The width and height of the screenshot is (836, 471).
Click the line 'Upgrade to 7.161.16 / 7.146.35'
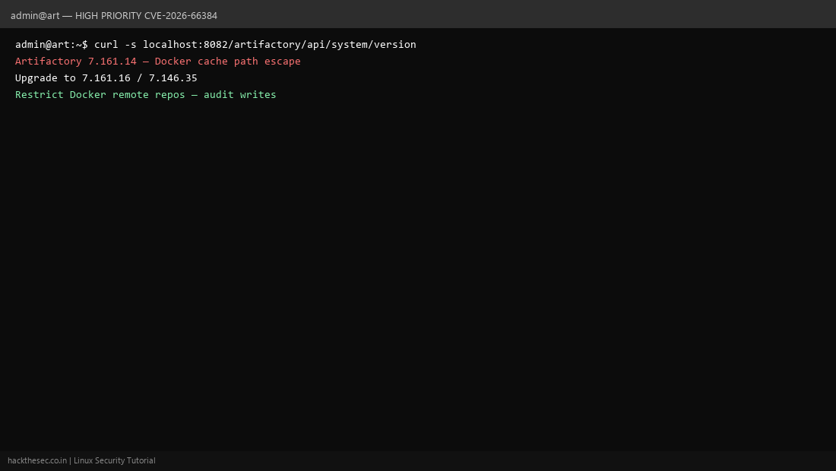click(106, 77)
